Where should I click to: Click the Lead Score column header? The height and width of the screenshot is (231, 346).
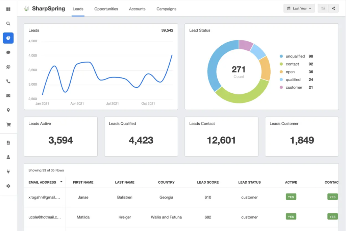tap(208, 182)
